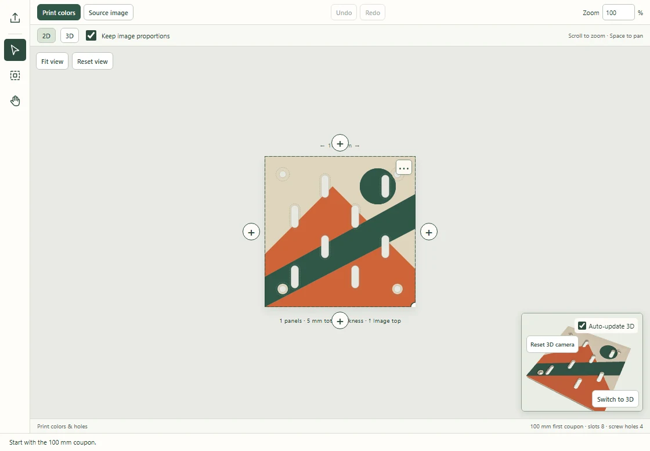This screenshot has height=451, width=650.
Task: Click the Zoom percentage input field
Action: pyautogui.click(x=618, y=12)
